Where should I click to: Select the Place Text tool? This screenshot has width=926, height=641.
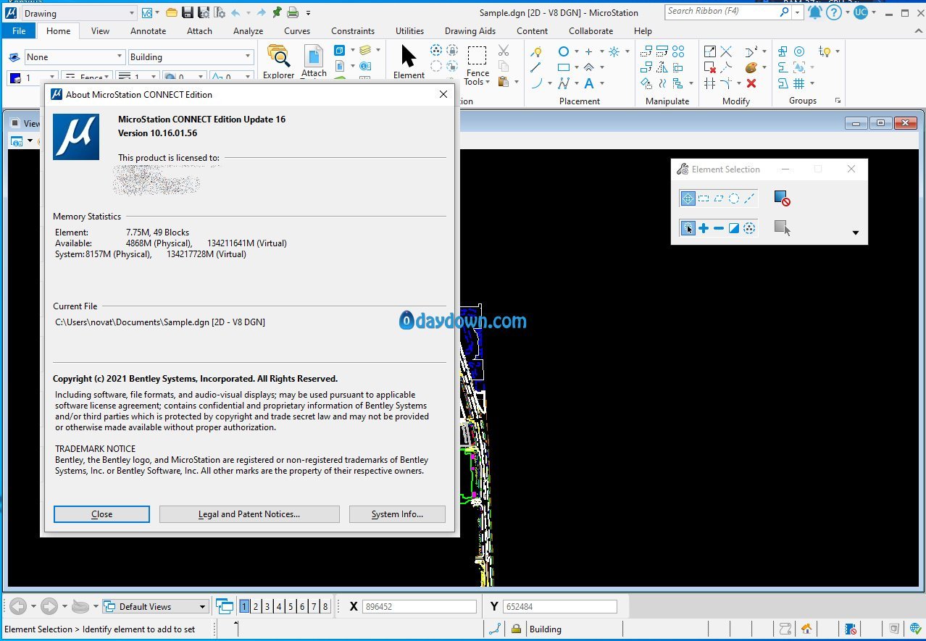(x=589, y=83)
